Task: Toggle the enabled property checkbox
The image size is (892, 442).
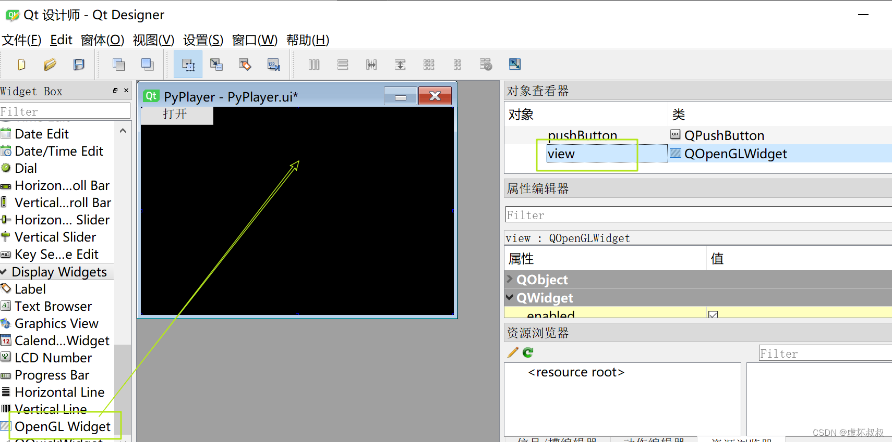Action: point(713,314)
